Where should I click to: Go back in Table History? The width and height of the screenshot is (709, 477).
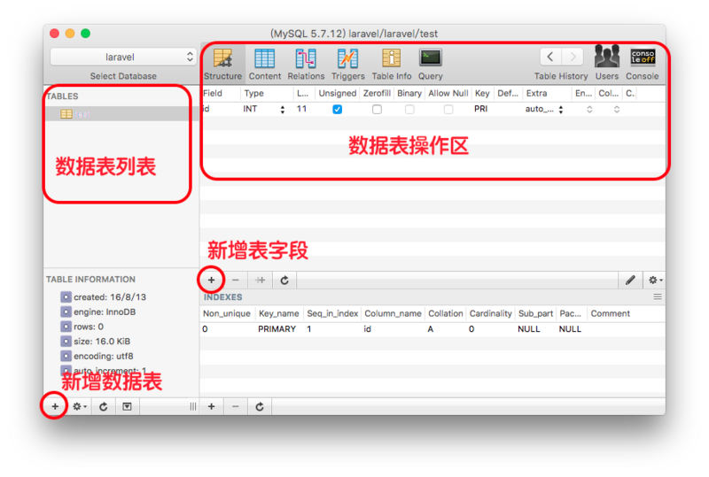tap(550, 57)
